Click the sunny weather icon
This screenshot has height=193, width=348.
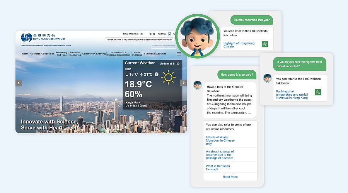tap(168, 77)
